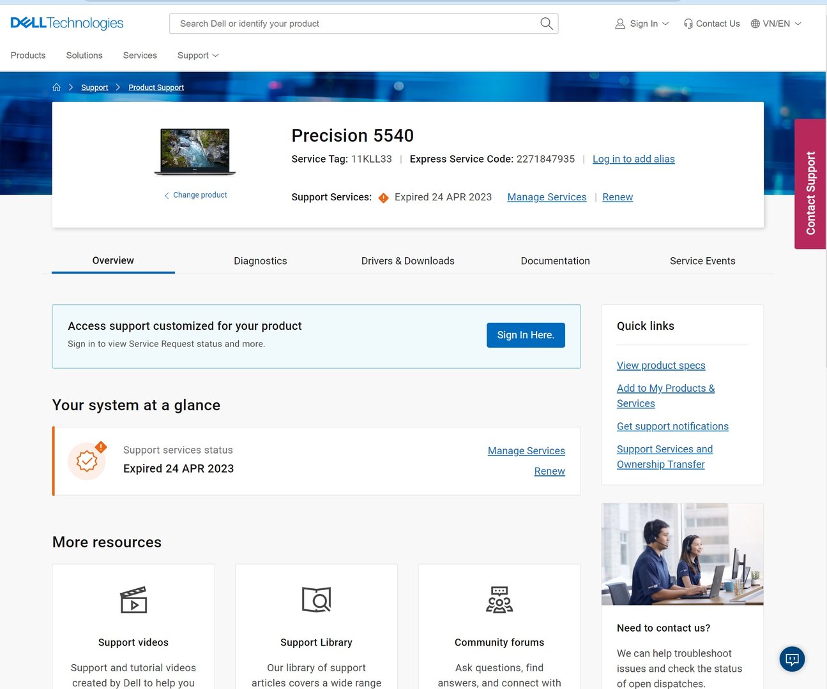
Task: Expand the Sign In dropdown
Action: click(x=642, y=24)
